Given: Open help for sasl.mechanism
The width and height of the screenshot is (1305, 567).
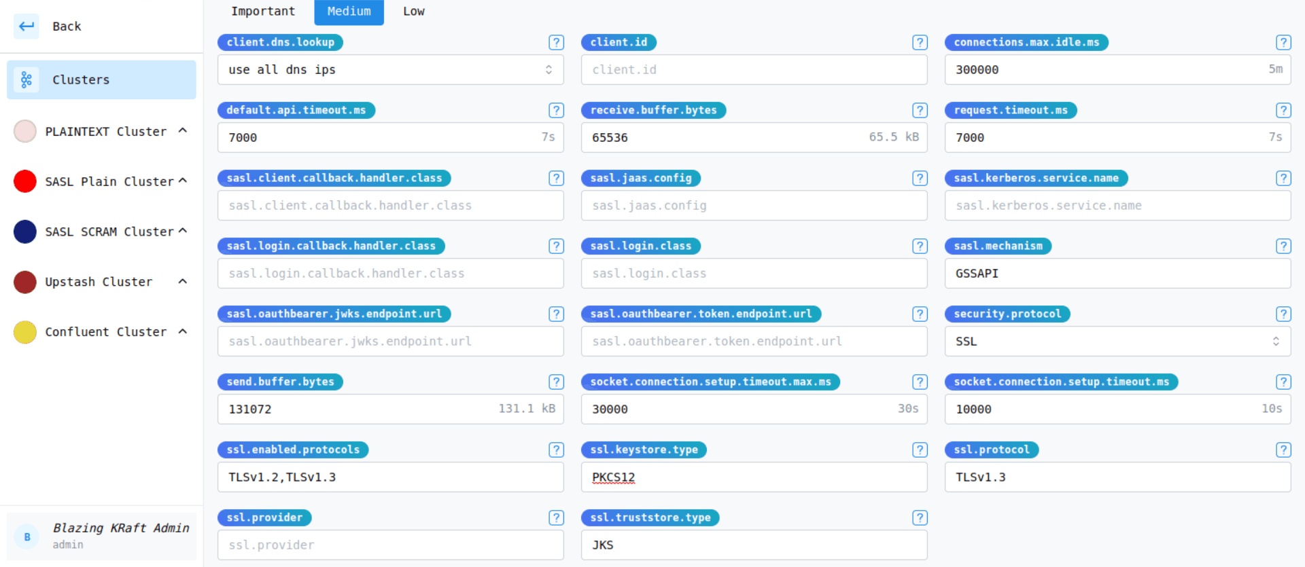Looking at the screenshot, I should coord(1283,246).
